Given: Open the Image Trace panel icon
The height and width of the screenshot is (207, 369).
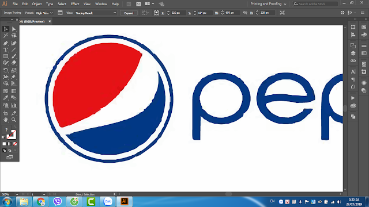Looking at the screenshot, I should (60, 13).
